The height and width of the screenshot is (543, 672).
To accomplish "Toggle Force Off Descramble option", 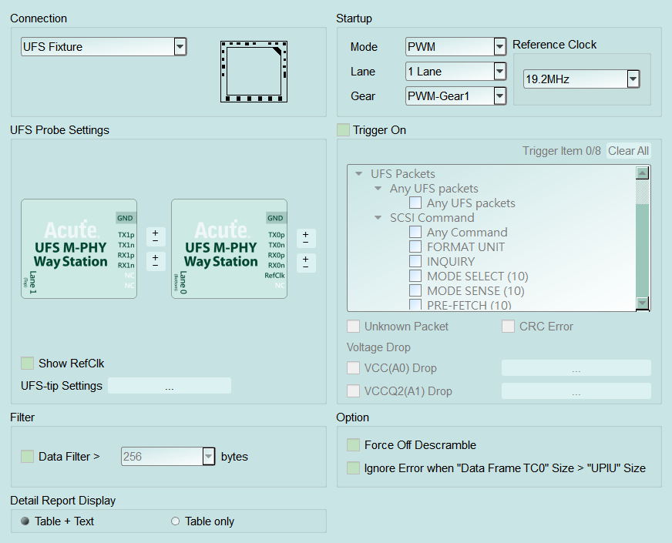I will coord(354,445).
